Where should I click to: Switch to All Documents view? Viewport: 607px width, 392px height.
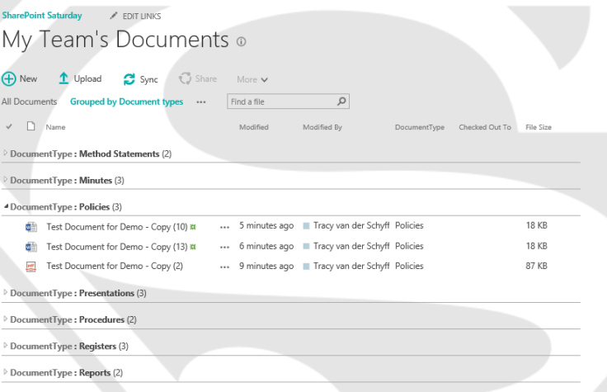(x=29, y=102)
